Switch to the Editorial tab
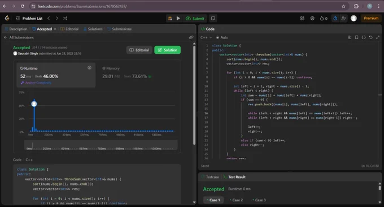 pos(69,29)
